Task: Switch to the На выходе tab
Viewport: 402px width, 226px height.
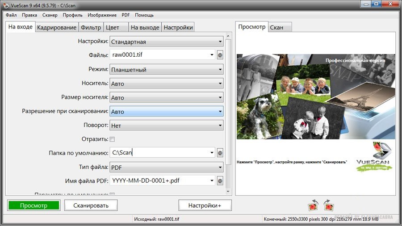Action: [145, 27]
